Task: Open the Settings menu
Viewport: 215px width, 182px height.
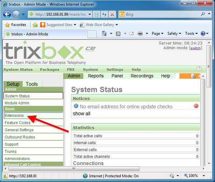Action: tap(115, 69)
